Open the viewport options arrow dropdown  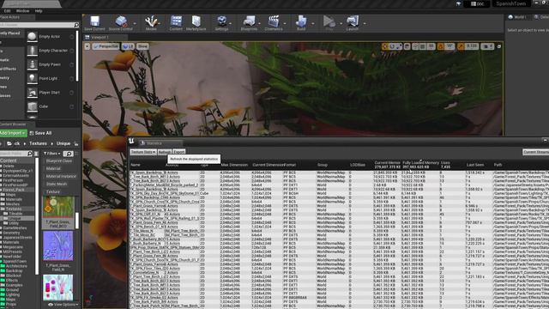point(87,46)
